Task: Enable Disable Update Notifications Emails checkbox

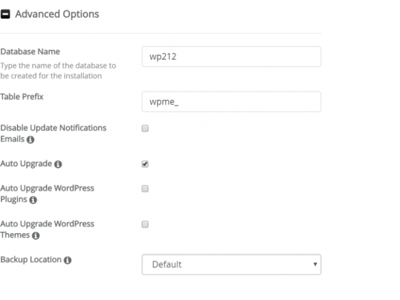Action: (145, 128)
